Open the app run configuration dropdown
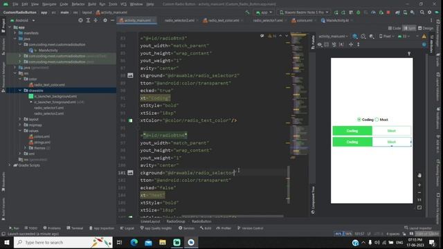This screenshot has width=443, height=249. pos(264,12)
